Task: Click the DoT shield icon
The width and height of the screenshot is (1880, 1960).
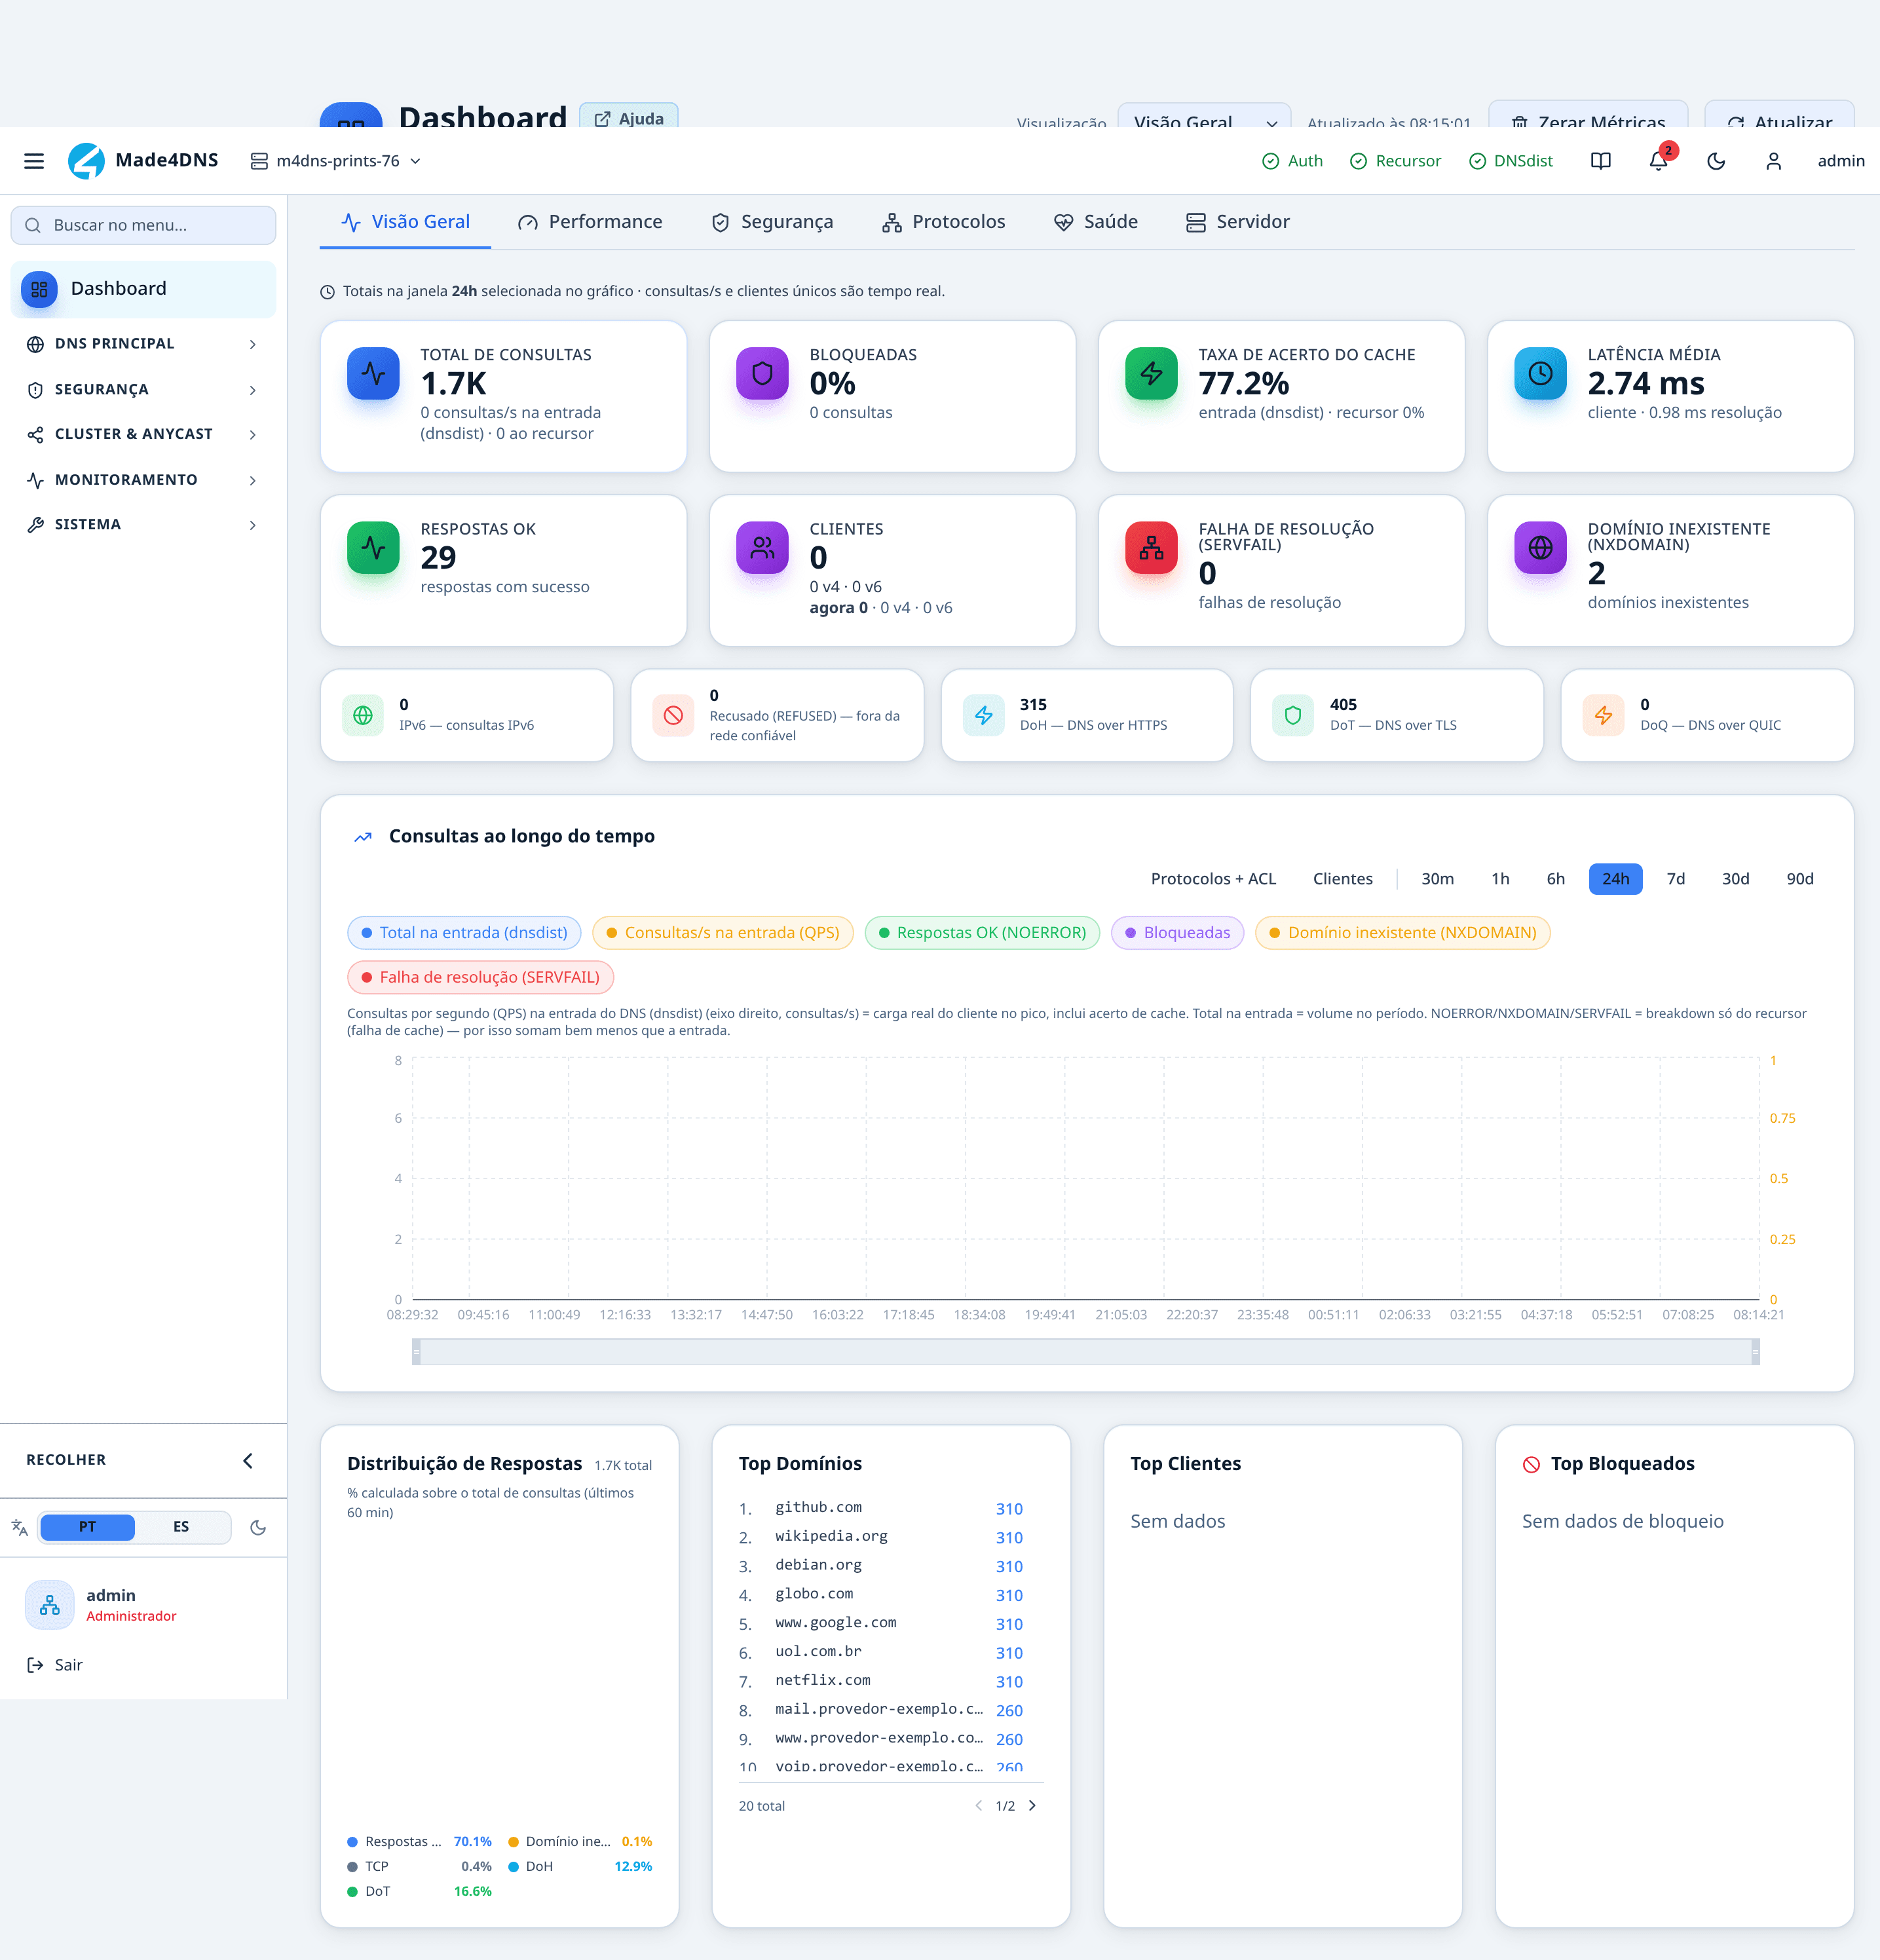Action: click(1293, 715)
